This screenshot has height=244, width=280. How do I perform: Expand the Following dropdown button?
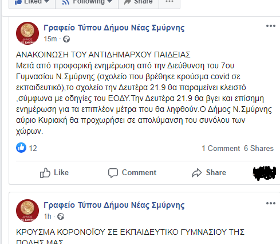click(86, 4)
